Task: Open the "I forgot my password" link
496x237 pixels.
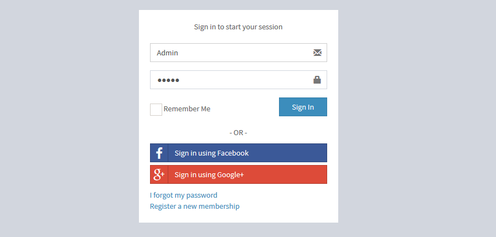Action: [184, 195]
